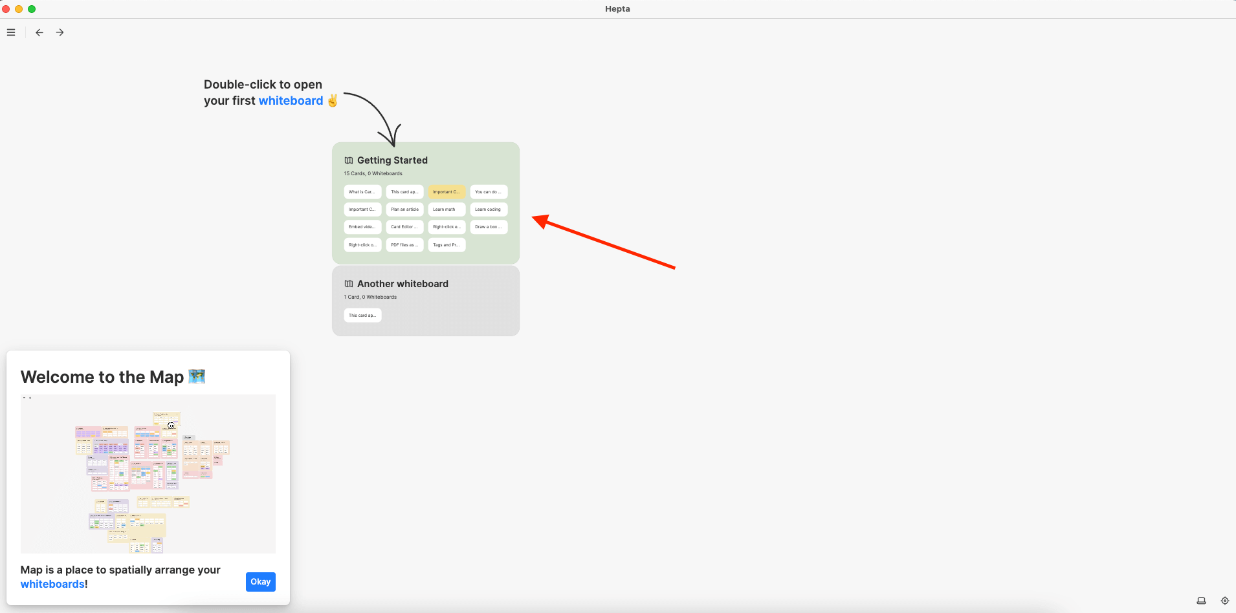Image resolution: width=1236 pixels, height=613 pixels.
Task: Select the Draw a box card
Action: click(x=489, y=227)
